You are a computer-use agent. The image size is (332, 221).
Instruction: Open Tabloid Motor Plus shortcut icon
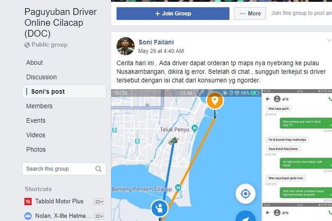tap(28, 202)
